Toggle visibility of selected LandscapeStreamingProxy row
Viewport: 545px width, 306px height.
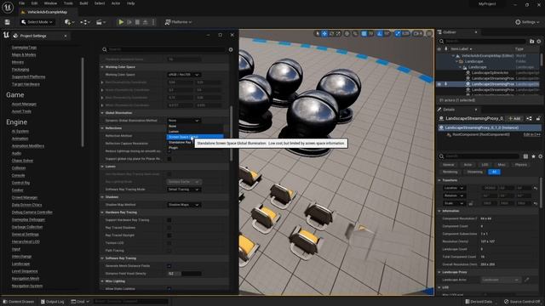click(x=439, y=84)
